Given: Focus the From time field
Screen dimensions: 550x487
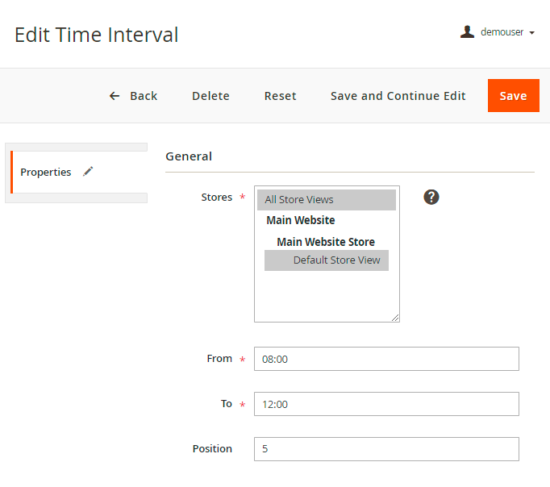Looking at the screenshot, I should point(386,359).
